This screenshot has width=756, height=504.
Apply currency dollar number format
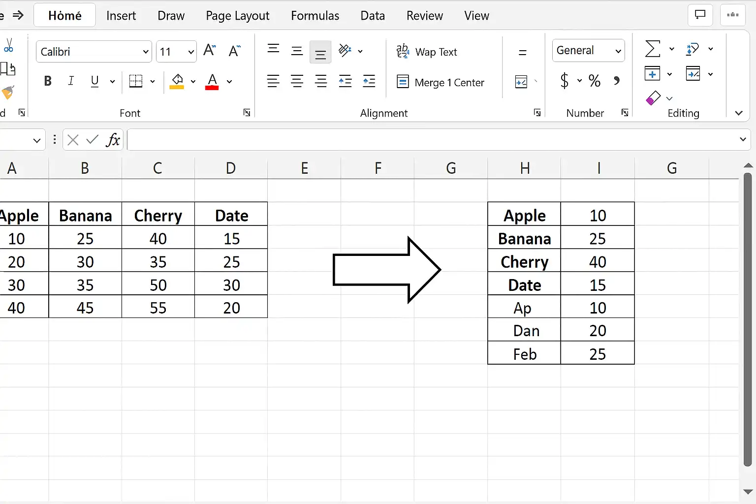565,80
